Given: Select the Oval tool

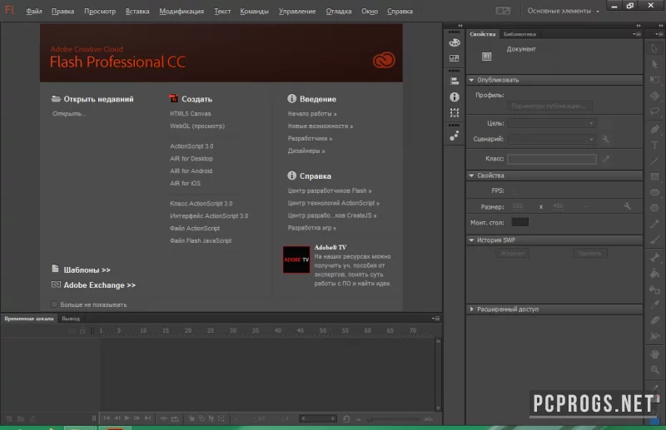Looking at the screenshot, I should click(x=654, y=192).
